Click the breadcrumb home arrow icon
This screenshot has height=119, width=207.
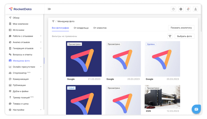click(53, 21)
